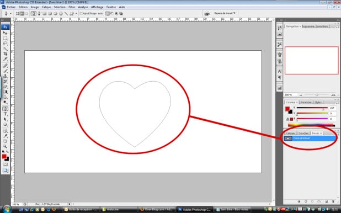Viewport: 341px width, 213px height.
Task: Select the Eraser tool
Action: (x=5, y=87)
